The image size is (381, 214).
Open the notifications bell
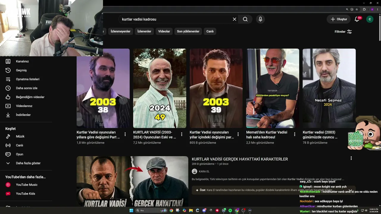click(x=357, y=19)
